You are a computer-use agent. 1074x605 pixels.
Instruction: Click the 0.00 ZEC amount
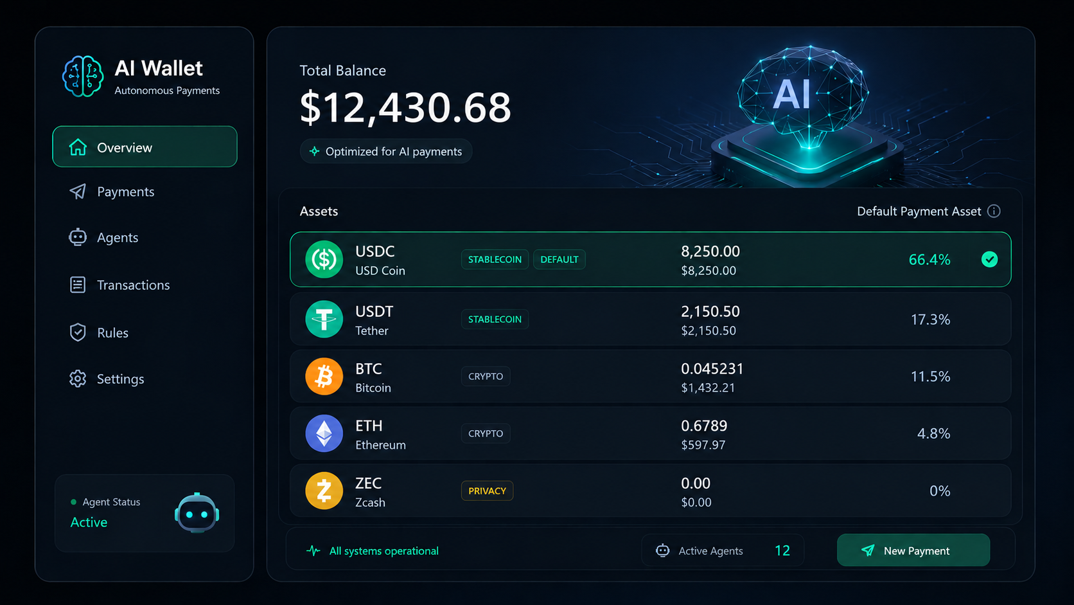point(696,483)
